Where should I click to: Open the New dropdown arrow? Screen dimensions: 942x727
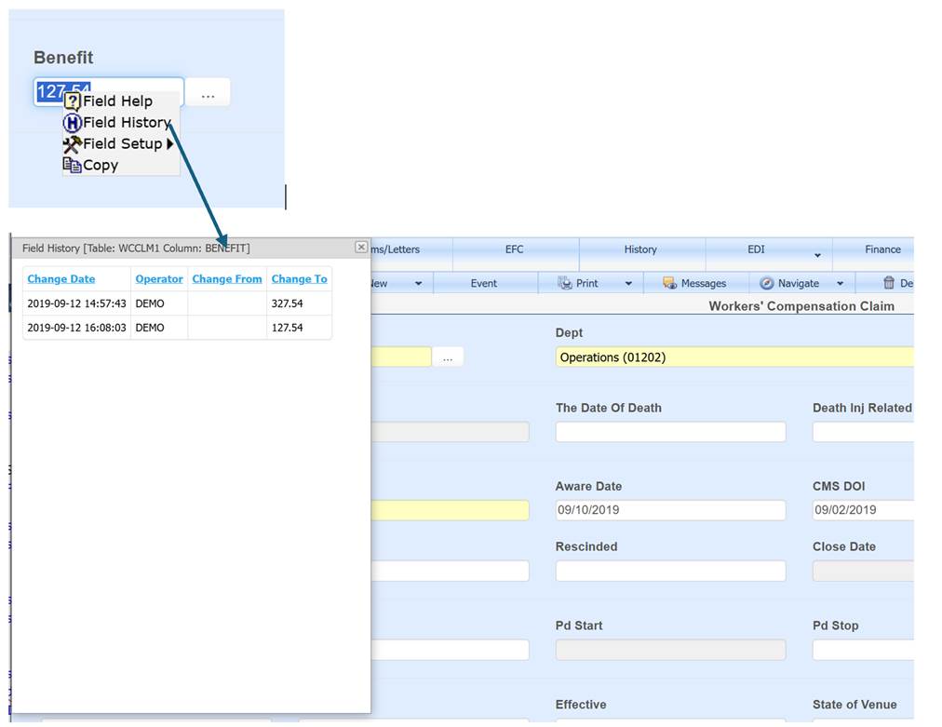click(416, 282)
